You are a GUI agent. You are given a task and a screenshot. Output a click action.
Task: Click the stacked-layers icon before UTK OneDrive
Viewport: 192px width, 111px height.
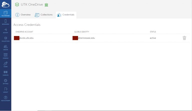pyautogui.click(x=17, y=5)
